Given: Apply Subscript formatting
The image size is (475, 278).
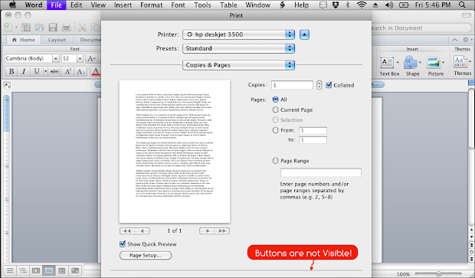Looking at the screenshot, I should [80, 71].
